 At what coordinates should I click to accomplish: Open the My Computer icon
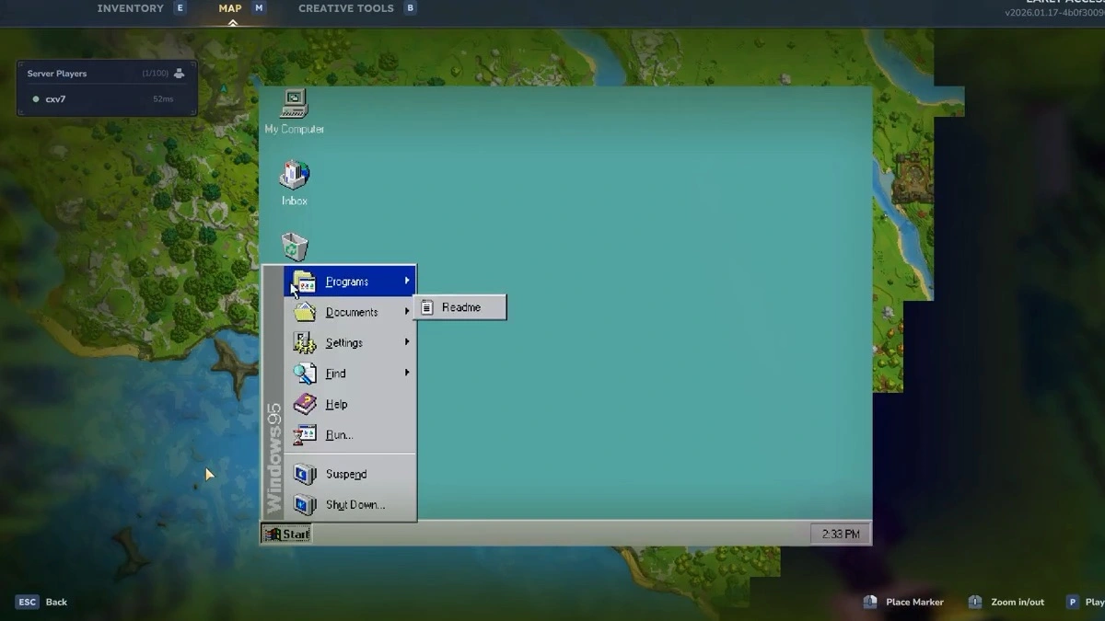pyautogui.click(x=293, y=103)
